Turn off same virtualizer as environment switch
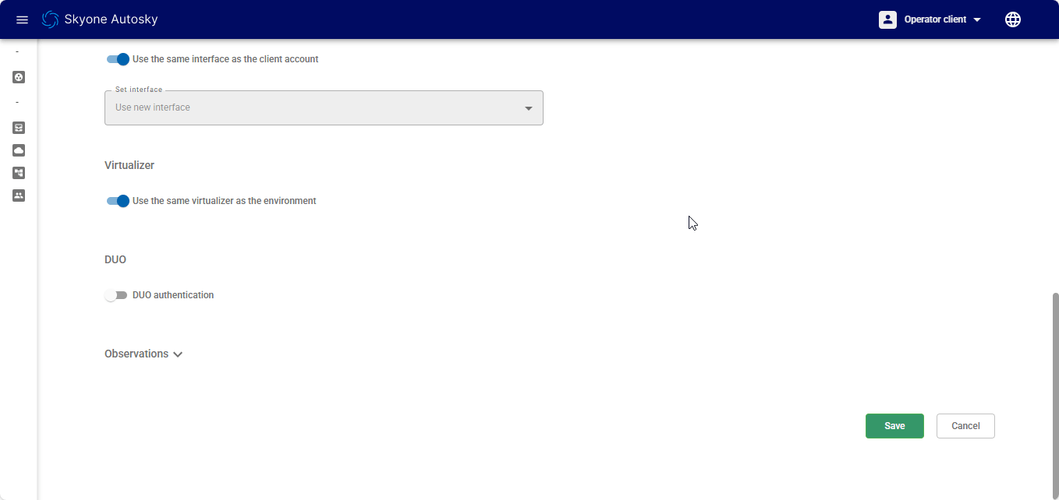1059x500 pixels. pyautogui.click(x=118, y=201)
